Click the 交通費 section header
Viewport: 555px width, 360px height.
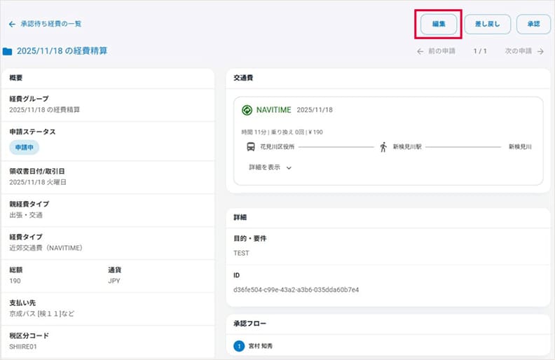(243, 78)
